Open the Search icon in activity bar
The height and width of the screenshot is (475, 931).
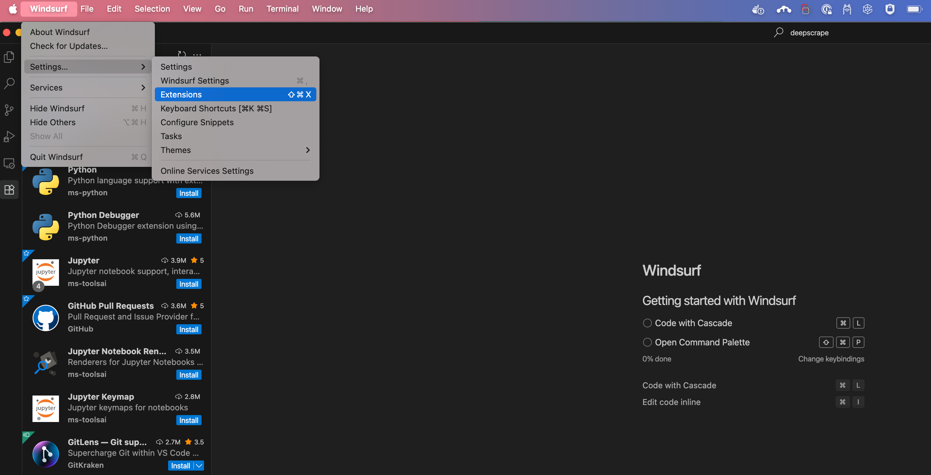coord(9,84)
